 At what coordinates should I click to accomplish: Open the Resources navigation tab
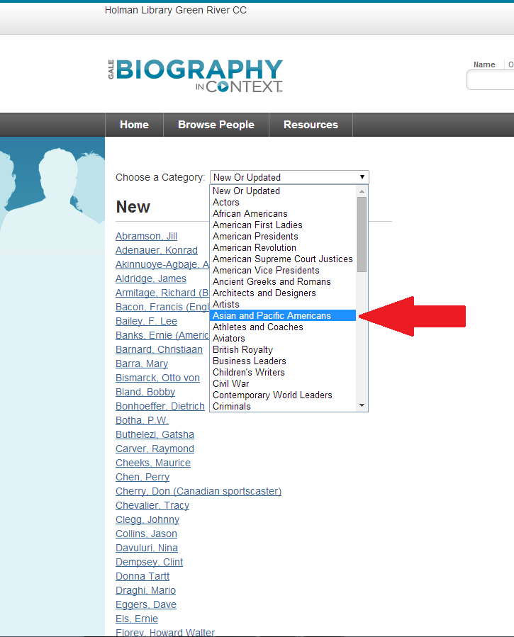point(311,125)
